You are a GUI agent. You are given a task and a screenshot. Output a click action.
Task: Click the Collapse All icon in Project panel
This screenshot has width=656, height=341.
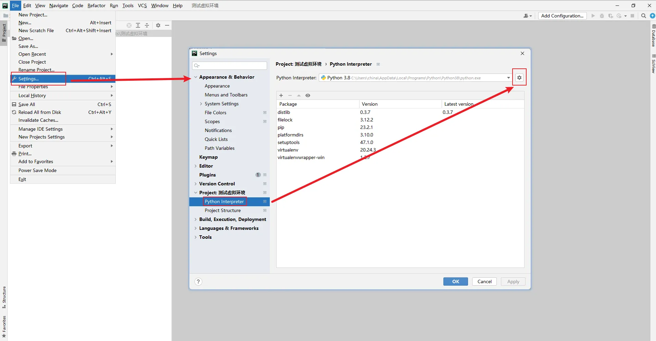click(147, 25)
